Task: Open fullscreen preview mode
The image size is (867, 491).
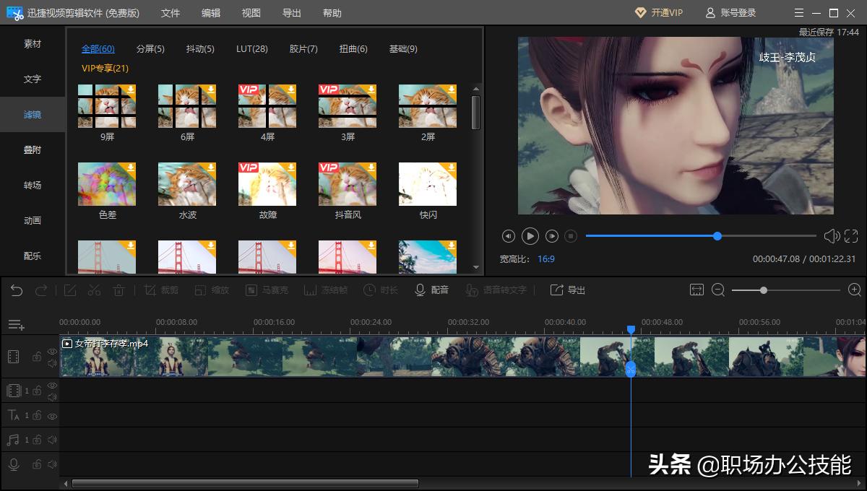Action: (x=851, y=236)
